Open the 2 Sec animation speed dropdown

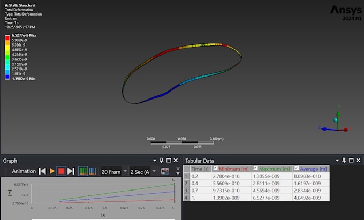point(154,171)
